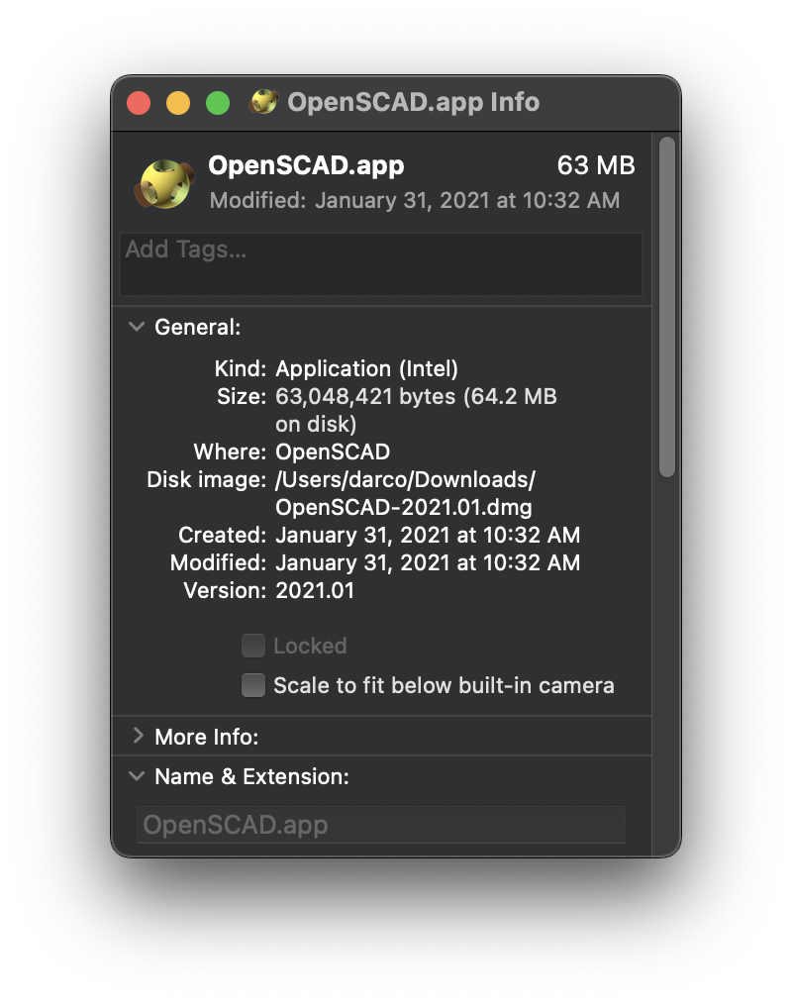Click the OpenSCAD icon in the title bar
The width and height of the screenshot is (792, 1004).
[x=264, y=102]
